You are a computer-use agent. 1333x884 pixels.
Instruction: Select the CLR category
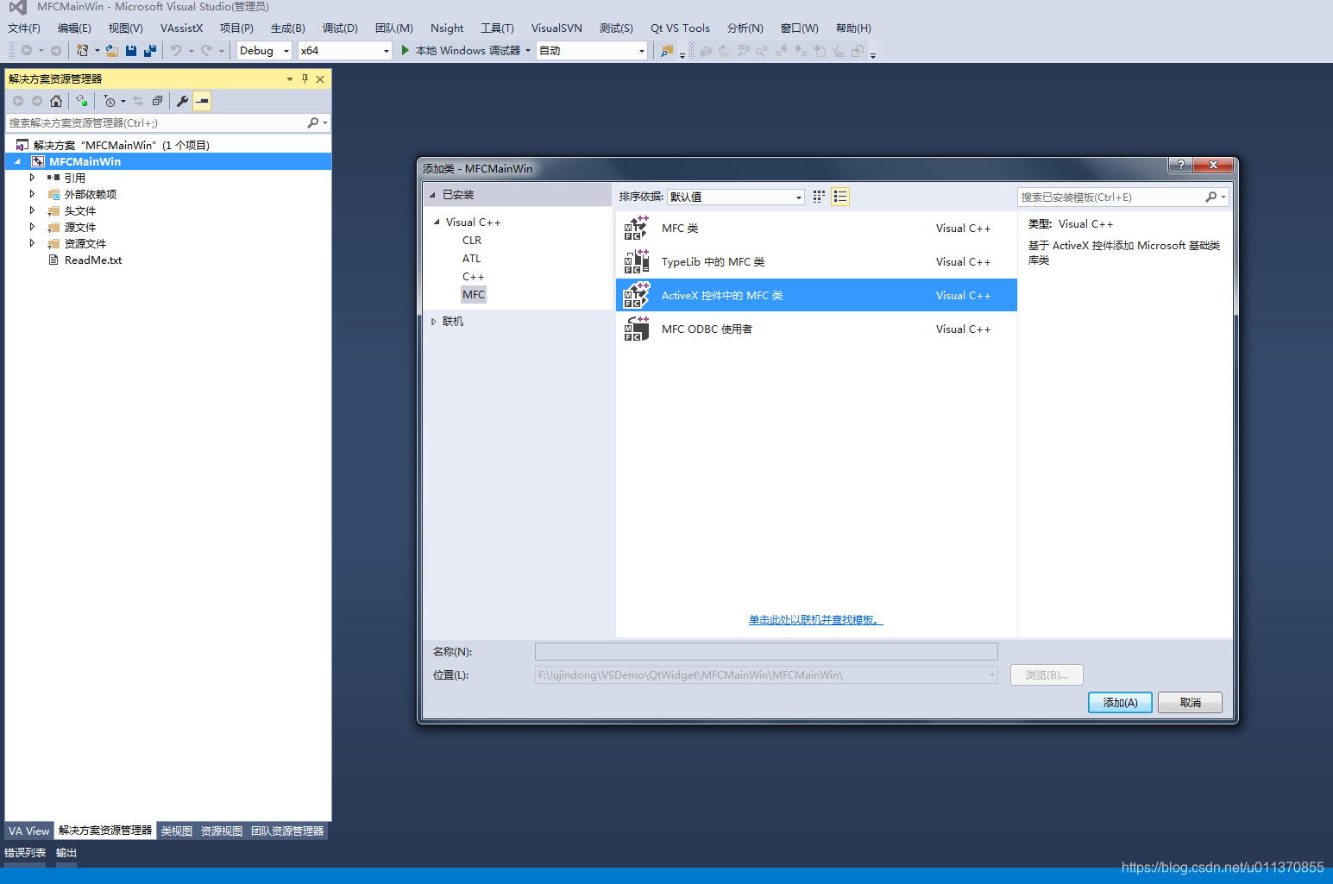pyautogui.click(x=472, y=241)
